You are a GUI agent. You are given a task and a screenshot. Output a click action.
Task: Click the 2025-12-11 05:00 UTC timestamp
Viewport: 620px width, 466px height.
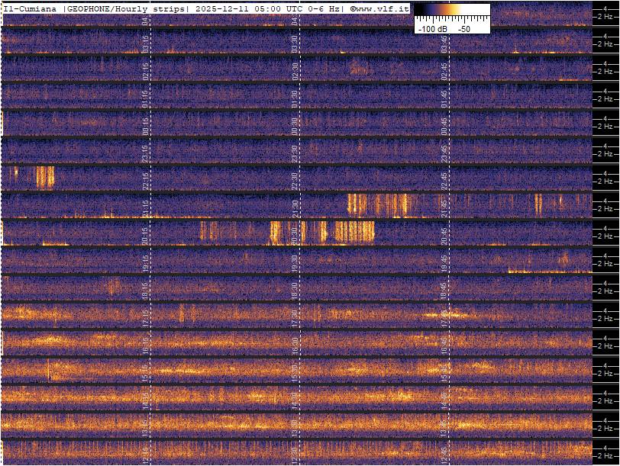tap(250, 8)
